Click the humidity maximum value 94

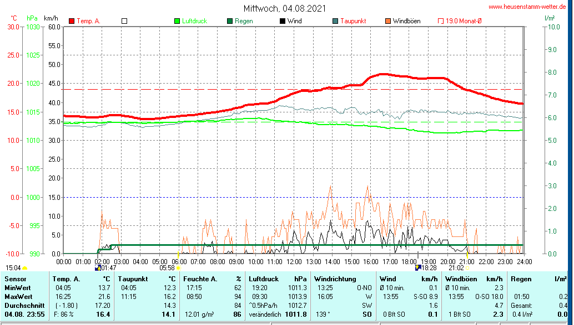pyautogui.click(x=238, y=297)
